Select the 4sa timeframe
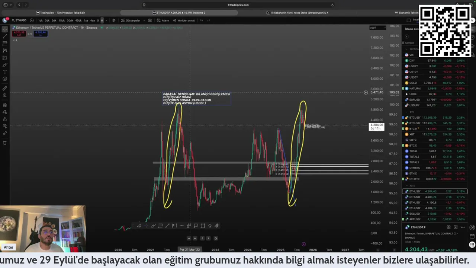This screenshot has width=476, height=268. (93, 20)
